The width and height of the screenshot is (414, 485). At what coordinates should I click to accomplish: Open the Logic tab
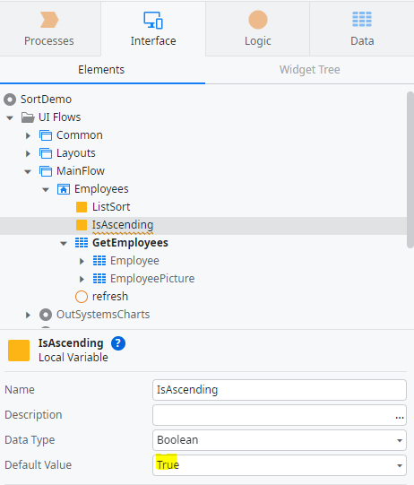tap(257, 29)
